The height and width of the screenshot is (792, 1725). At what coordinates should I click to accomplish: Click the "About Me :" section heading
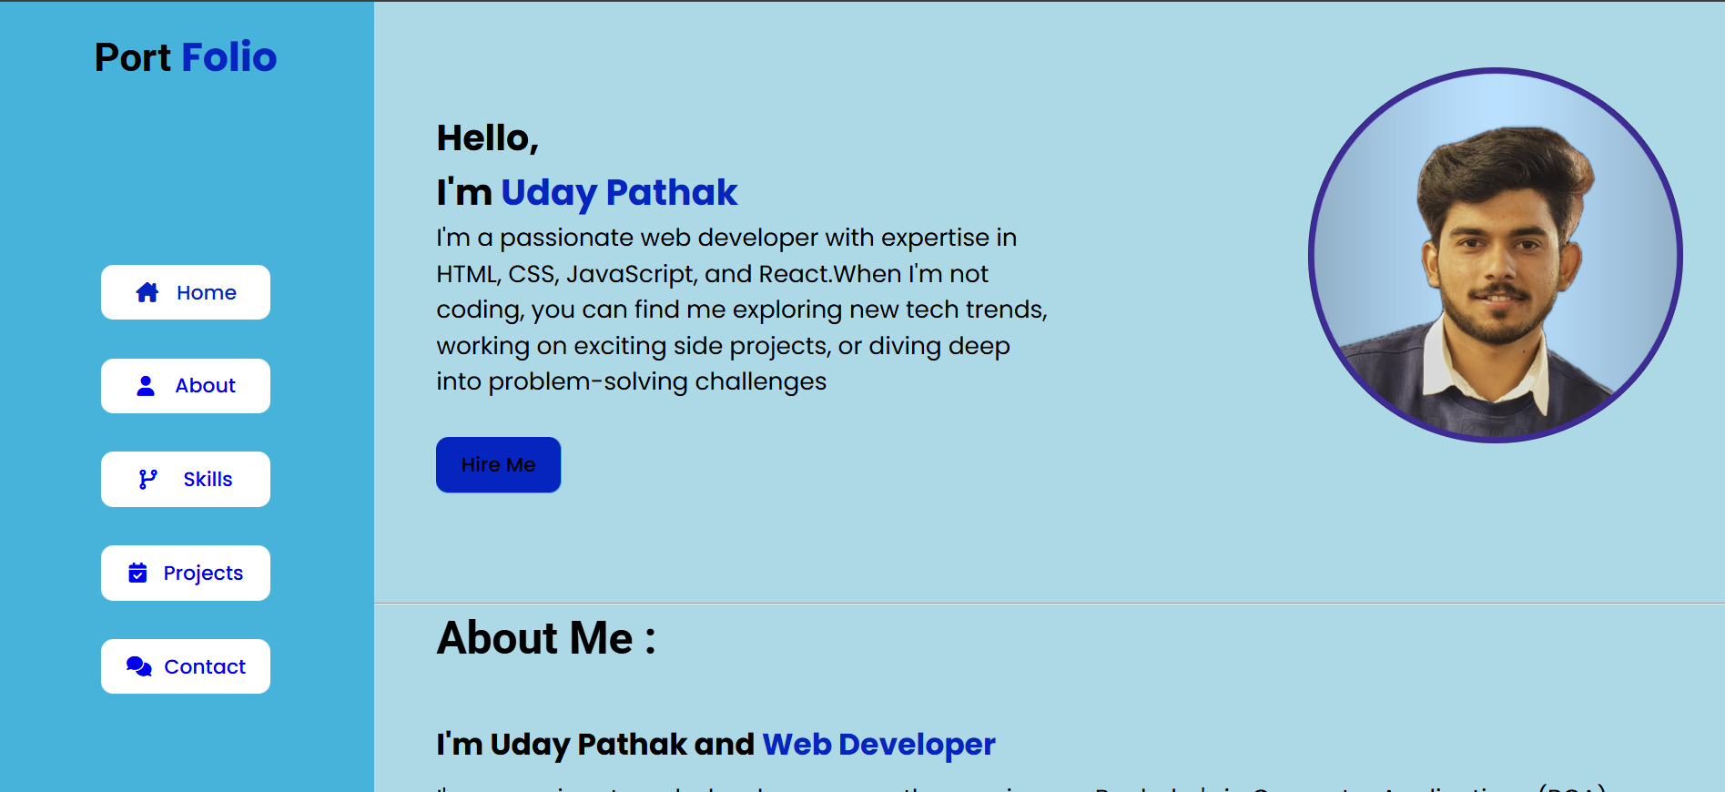pyautogui.click(x=546, y=637)
